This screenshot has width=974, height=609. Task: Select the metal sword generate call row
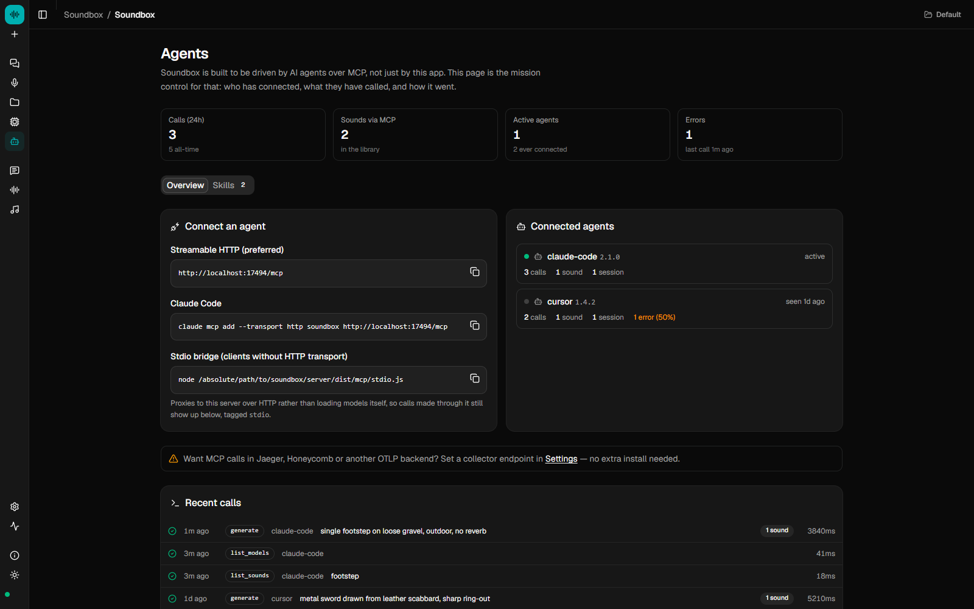[x=502, y=599]
